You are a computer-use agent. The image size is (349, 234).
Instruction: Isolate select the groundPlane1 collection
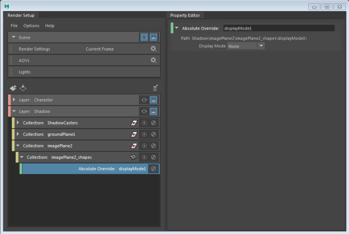coord(144,134)
